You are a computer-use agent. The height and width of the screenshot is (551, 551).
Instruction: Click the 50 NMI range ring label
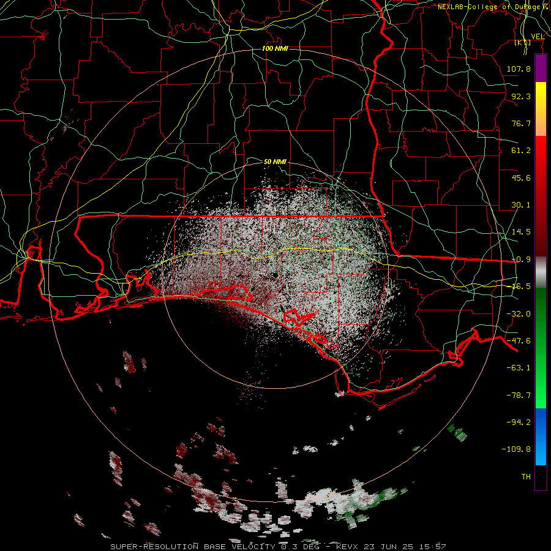pos(275,162)
